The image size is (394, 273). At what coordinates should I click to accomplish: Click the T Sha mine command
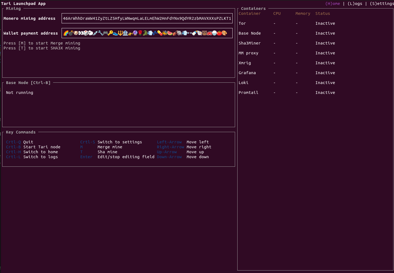[99, 152]
